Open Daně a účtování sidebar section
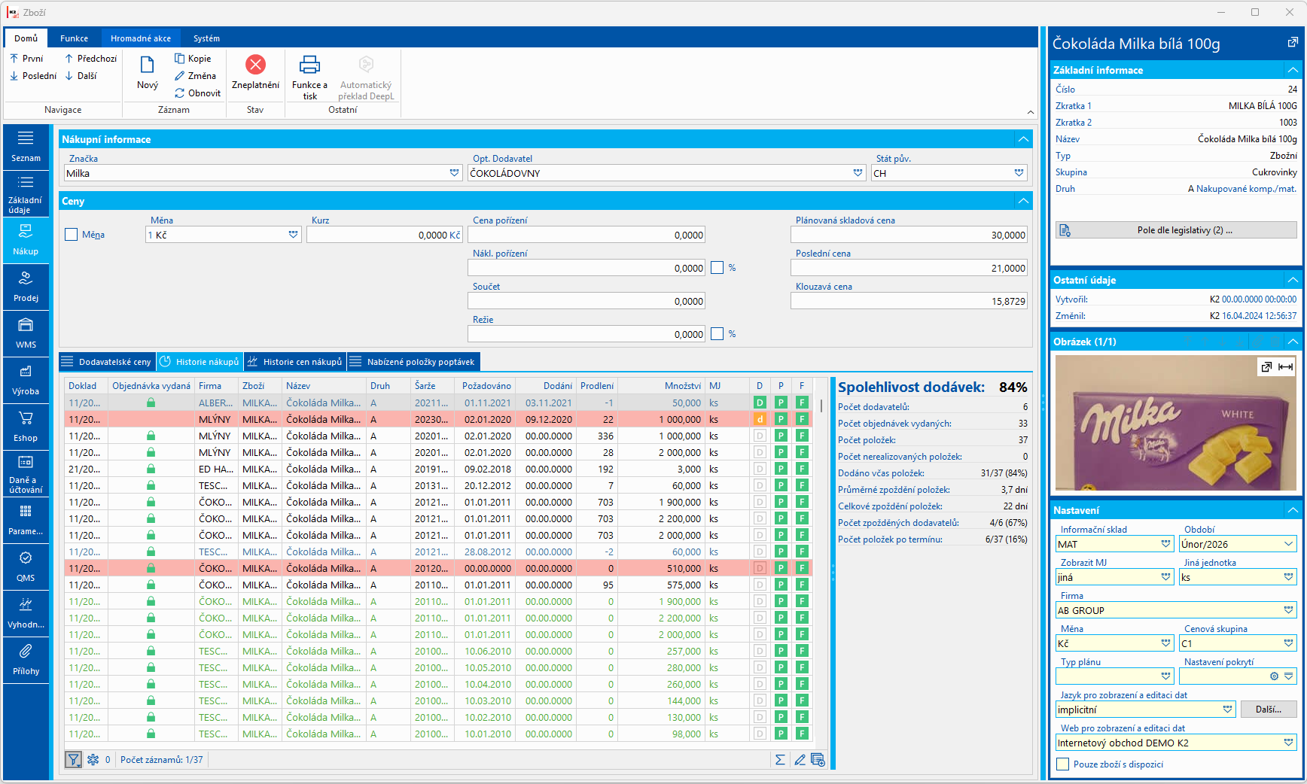 coord(26,473)
